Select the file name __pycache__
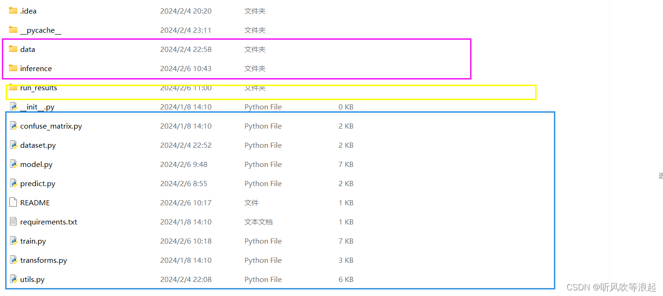 point(41,30)
